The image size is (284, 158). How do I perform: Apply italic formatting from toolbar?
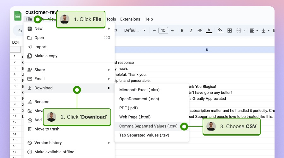click(191, 31)
